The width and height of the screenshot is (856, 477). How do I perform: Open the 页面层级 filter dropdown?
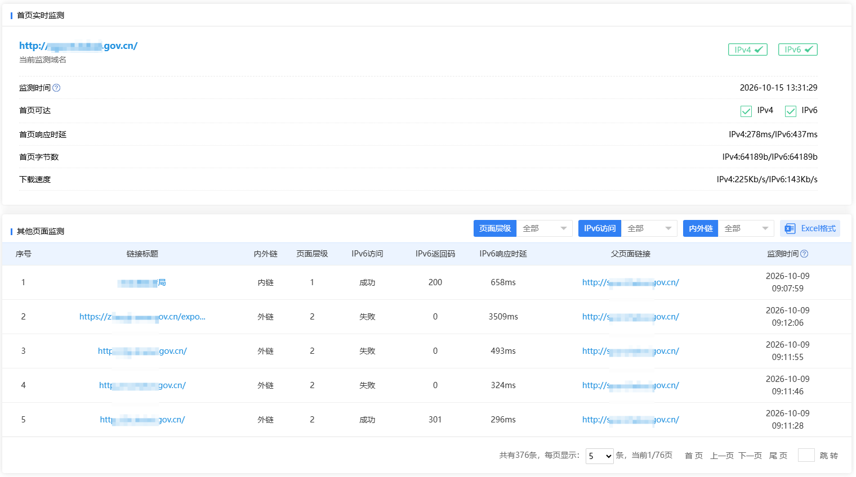click(x=545, y=228)
